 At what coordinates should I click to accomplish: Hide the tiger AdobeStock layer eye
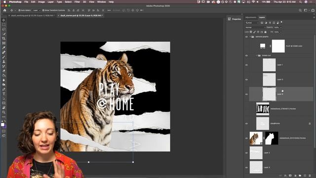(x=246, y=138)
